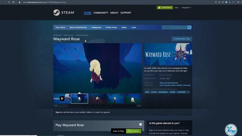Click the 'Is this game relevant to you?' heading
This screenshot has width=242, height=136.
point(164,123)
